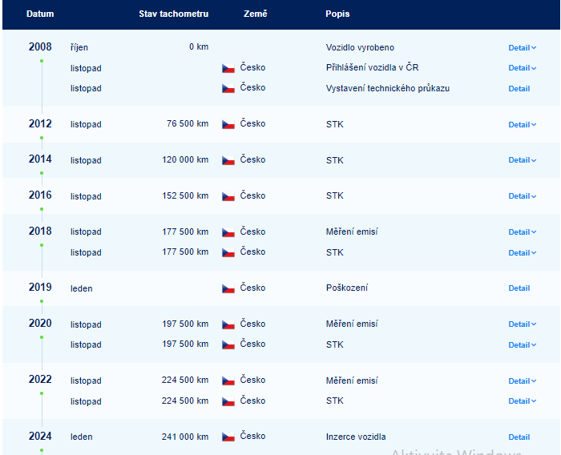The width and height of the screenshot is (561, 455).
Task: Click Czech flag in Přihlášení vozidla row
Action: [x=228, y=68]
